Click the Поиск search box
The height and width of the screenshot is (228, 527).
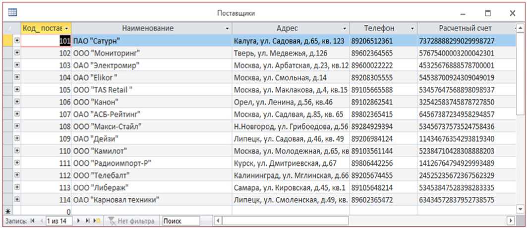pyautogui.click(x=181, y=221)
